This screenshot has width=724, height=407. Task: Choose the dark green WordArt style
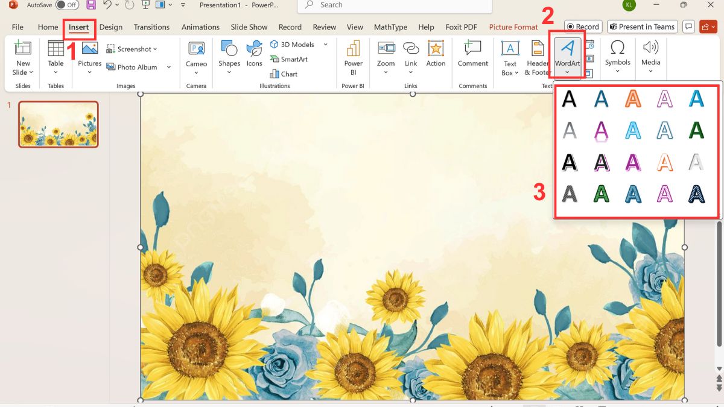click(696, 130)
